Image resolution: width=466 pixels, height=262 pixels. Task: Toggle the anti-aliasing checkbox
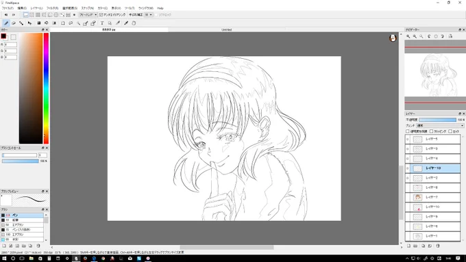[x=101, y=14]
